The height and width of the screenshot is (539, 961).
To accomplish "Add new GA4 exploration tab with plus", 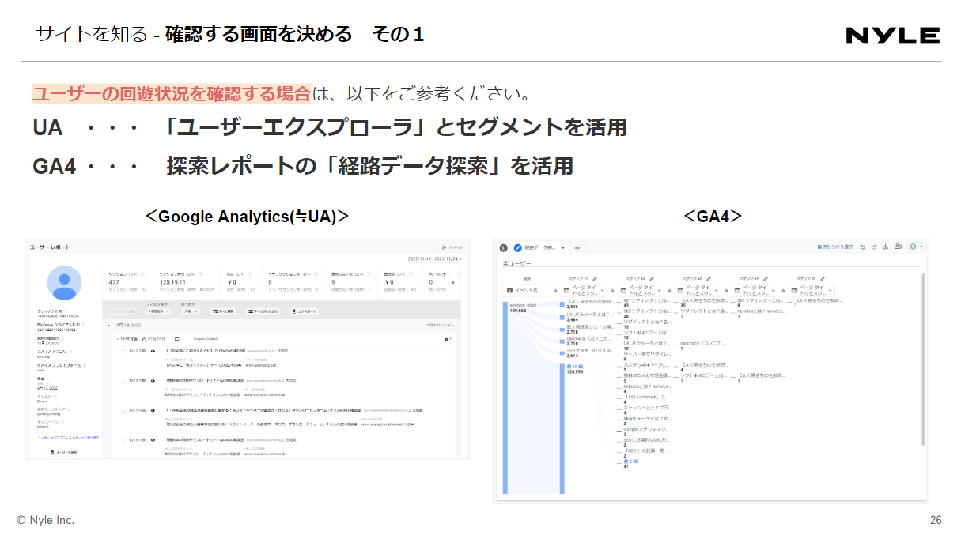I will (x=577, y=248).
